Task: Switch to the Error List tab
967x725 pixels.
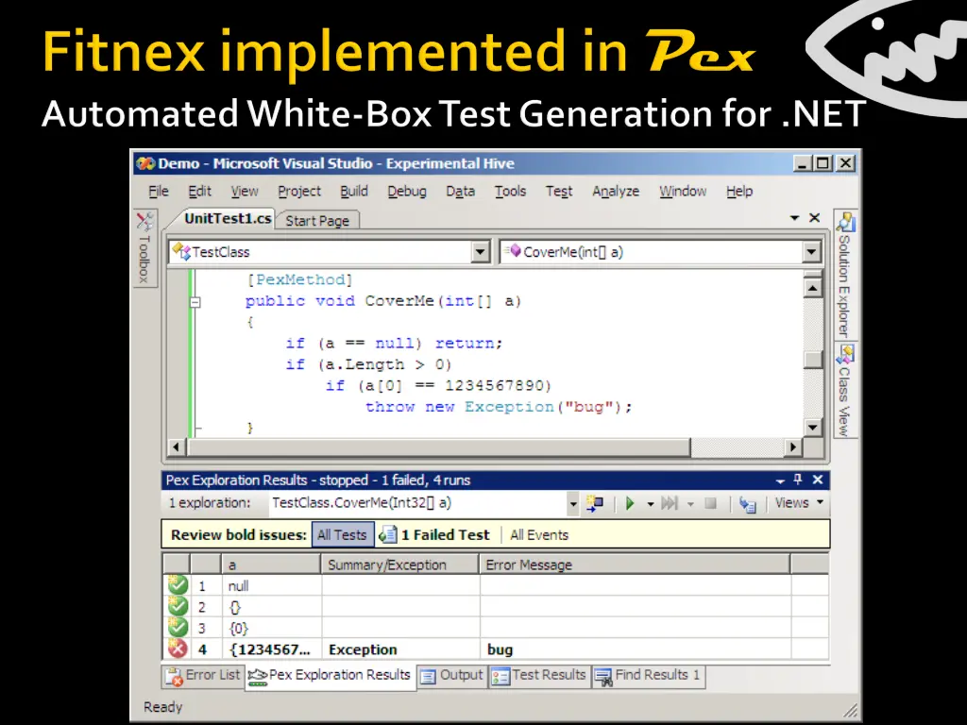Action: coord(203,676)
